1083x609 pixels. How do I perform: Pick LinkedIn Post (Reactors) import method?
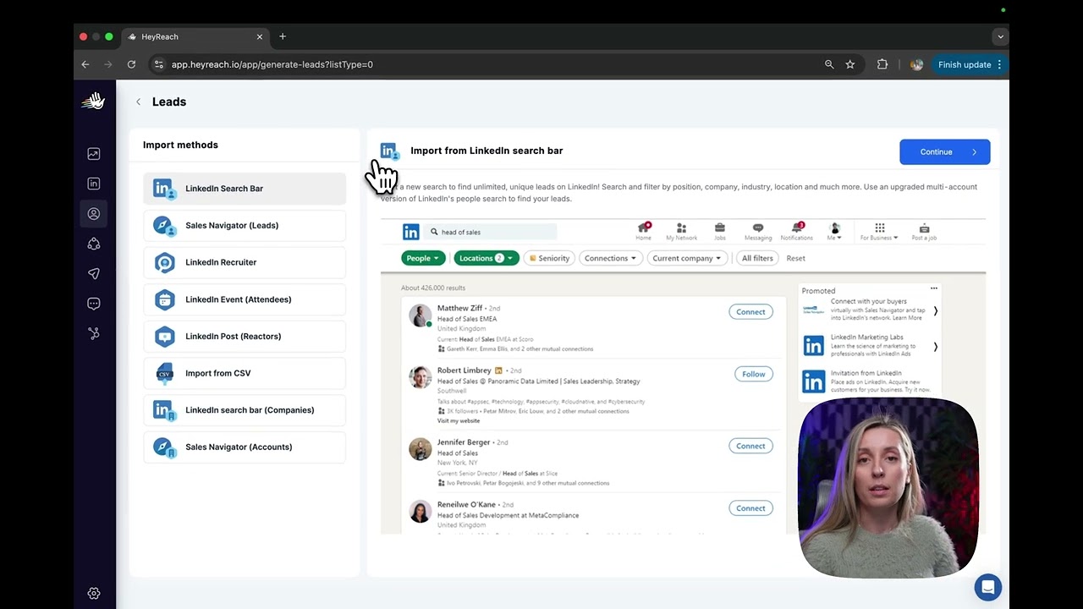tap(245, 337)
